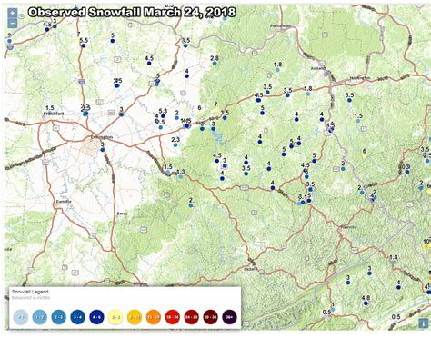The image size is (431, 338).
Task: Click the Lexington city label
Action: [x=102, y=137]
